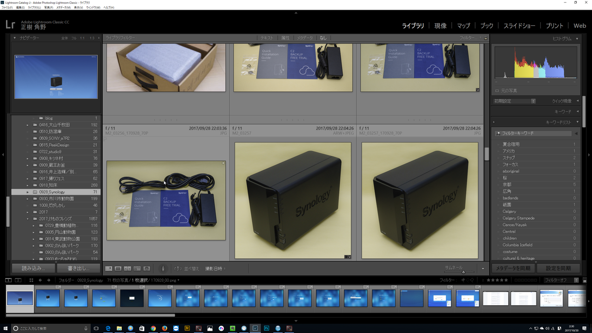Click the Windows Start button
Viewport: 592px width, 333px height.
click(x=5, y=328)
